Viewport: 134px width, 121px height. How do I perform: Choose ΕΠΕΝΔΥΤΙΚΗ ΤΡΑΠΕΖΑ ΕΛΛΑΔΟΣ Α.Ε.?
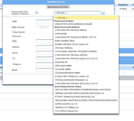click(x=72, y=76)
